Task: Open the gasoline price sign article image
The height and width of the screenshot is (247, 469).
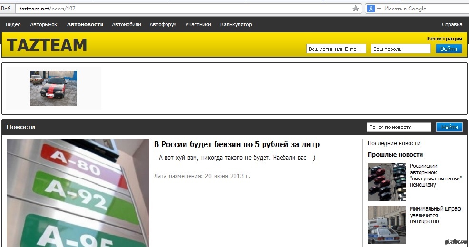Action: point(78,193)
